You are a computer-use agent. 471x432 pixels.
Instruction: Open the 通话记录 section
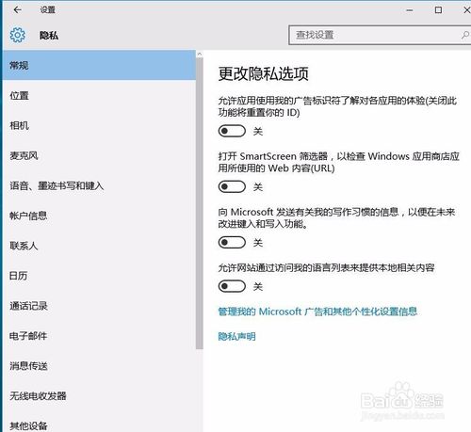(x=99, y=306)
